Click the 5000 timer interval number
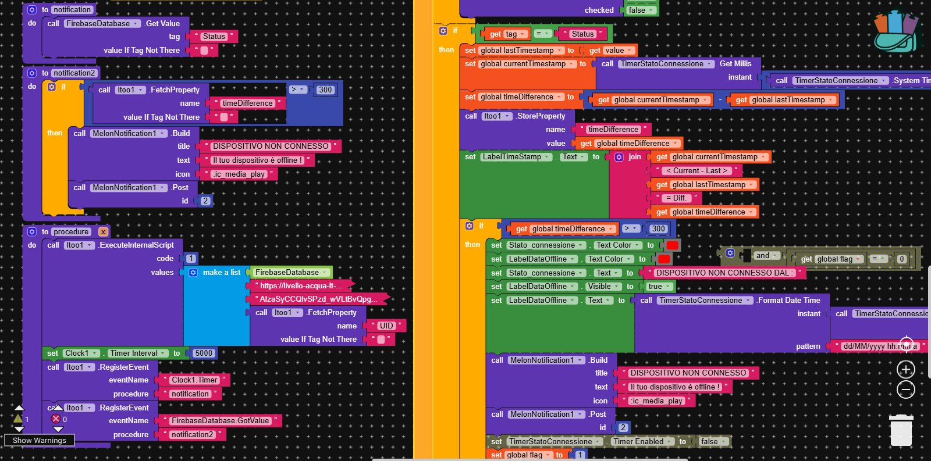The height and width of the screenshot is (461, 931). point(203,353)
